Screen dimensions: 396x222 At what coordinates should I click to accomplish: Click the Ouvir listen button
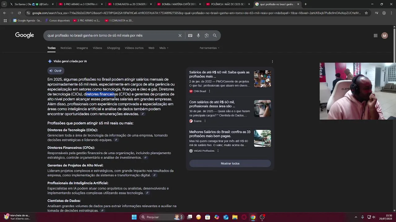pos(56,71)
